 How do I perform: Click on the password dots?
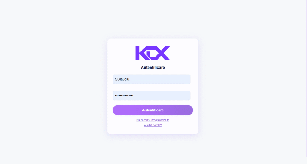[x=124, y=95]
